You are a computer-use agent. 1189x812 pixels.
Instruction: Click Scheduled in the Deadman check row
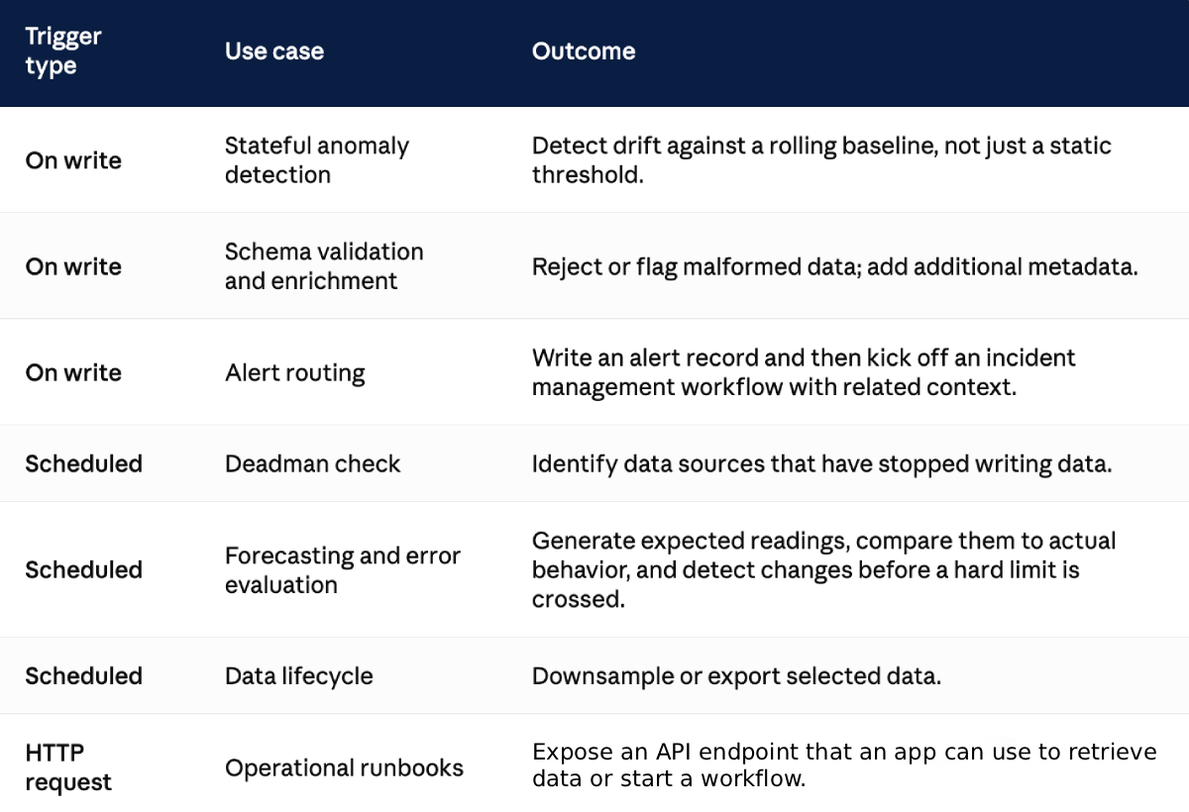click(x=84, y=463)
